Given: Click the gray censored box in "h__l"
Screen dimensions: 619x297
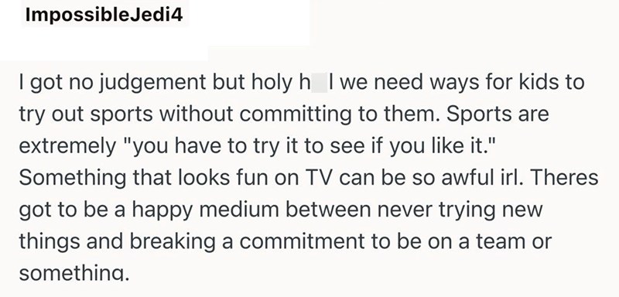Looking at the screenshot, I should point(320,83).
